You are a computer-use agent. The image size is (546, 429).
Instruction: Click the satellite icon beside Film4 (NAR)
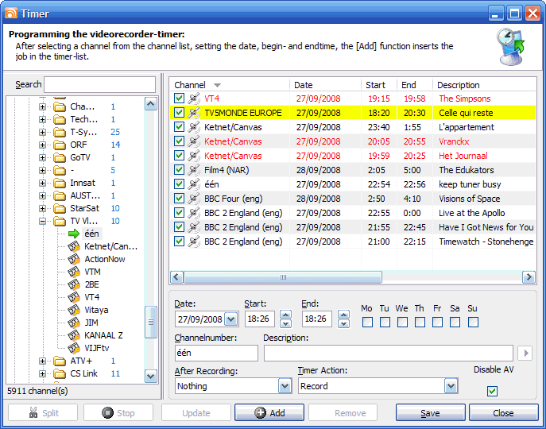(193, 170)
